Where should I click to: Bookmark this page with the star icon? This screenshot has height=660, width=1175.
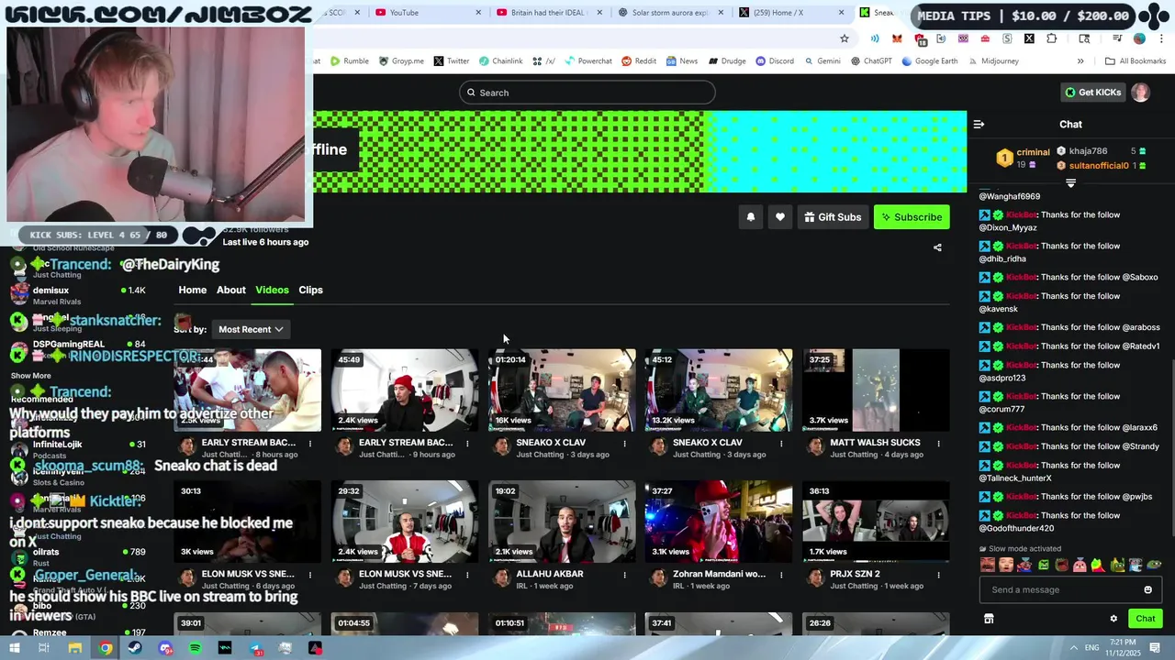(845, 38)
